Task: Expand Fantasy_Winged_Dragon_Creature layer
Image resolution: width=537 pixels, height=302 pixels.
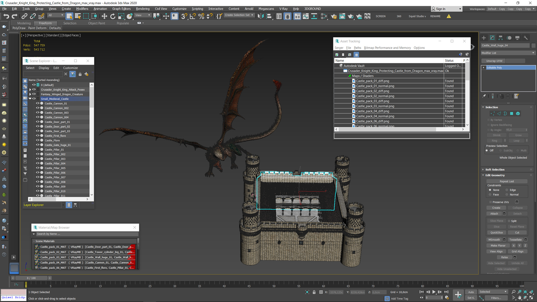Action: (x=30, y=94)
